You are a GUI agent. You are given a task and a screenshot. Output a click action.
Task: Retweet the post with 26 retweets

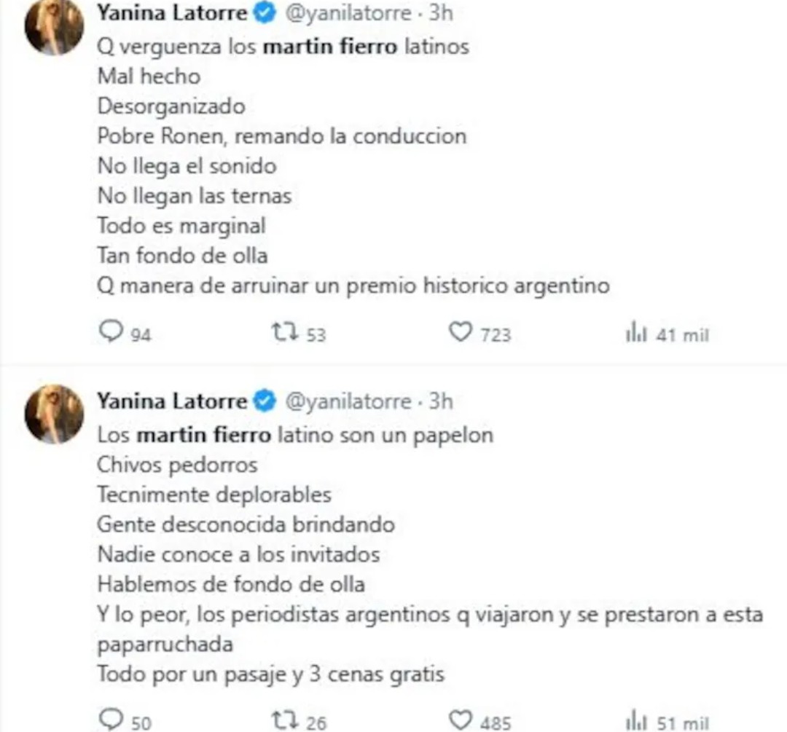coord(281,721)
